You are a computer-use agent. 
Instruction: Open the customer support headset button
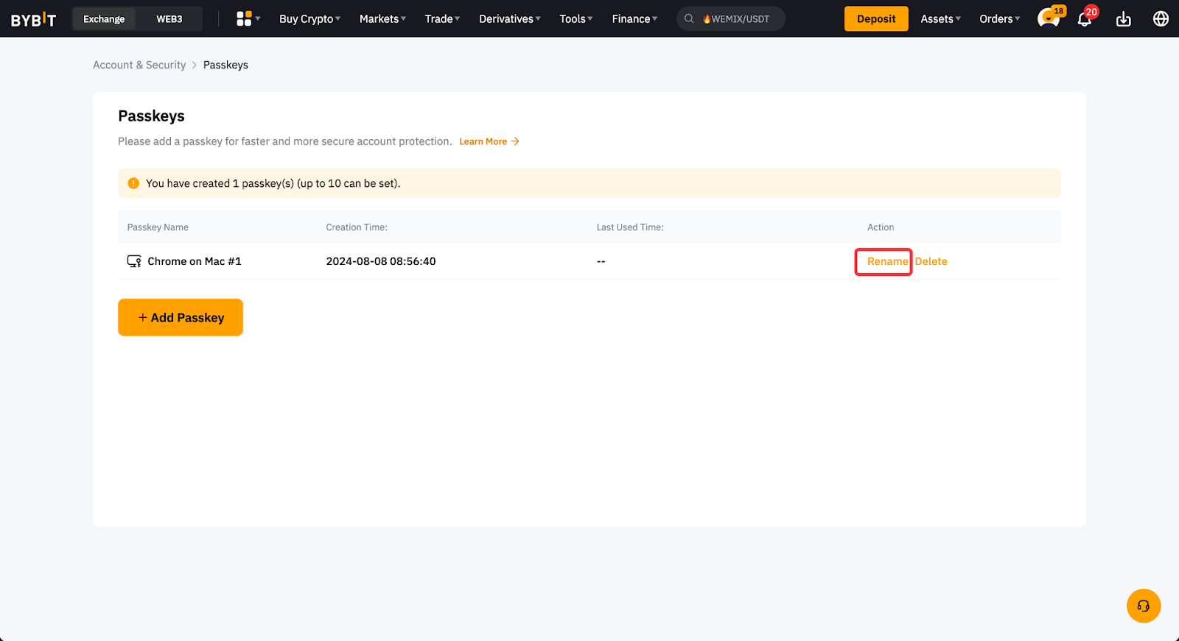coord(1143,606)
